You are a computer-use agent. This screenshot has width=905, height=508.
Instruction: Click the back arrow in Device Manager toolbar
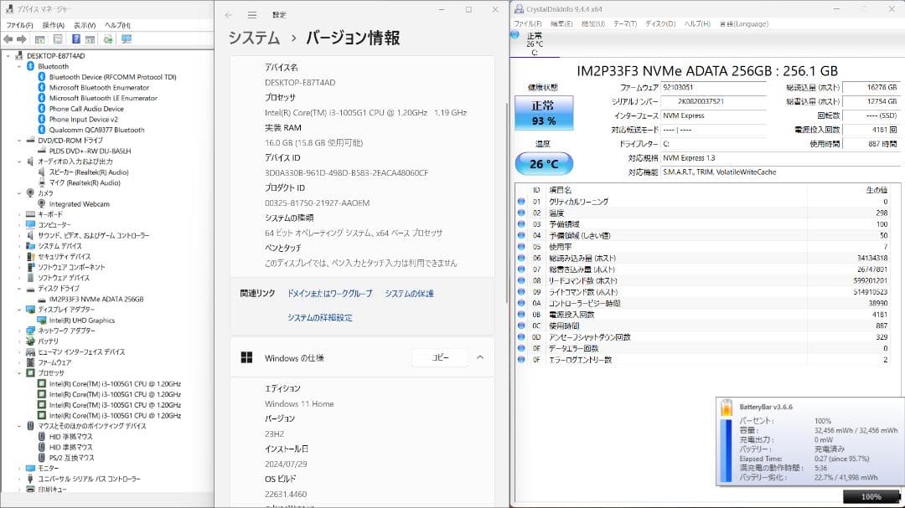[8, 38]
